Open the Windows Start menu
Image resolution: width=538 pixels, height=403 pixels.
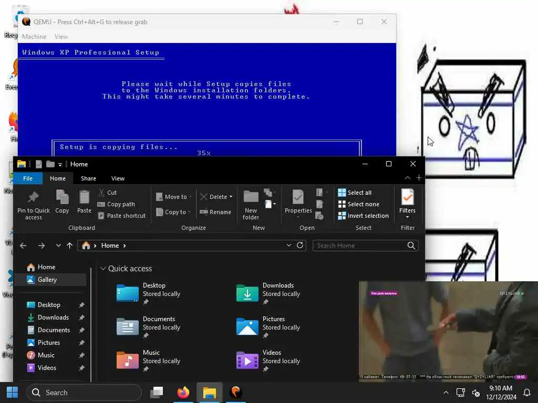click(13, 393)
